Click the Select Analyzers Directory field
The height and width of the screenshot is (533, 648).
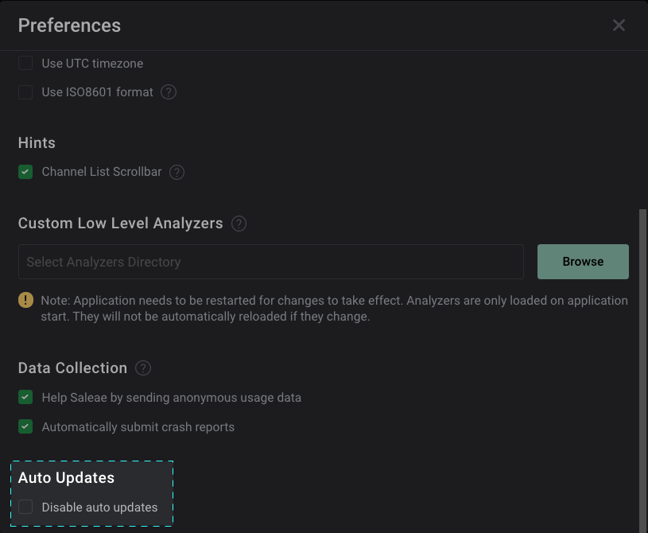[x=270, y=261]
